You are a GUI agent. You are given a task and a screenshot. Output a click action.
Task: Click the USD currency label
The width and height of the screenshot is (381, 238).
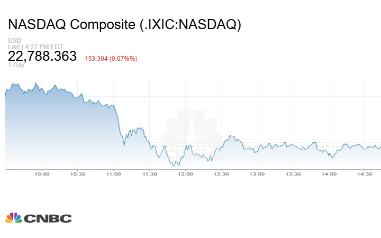coord(14,41)
